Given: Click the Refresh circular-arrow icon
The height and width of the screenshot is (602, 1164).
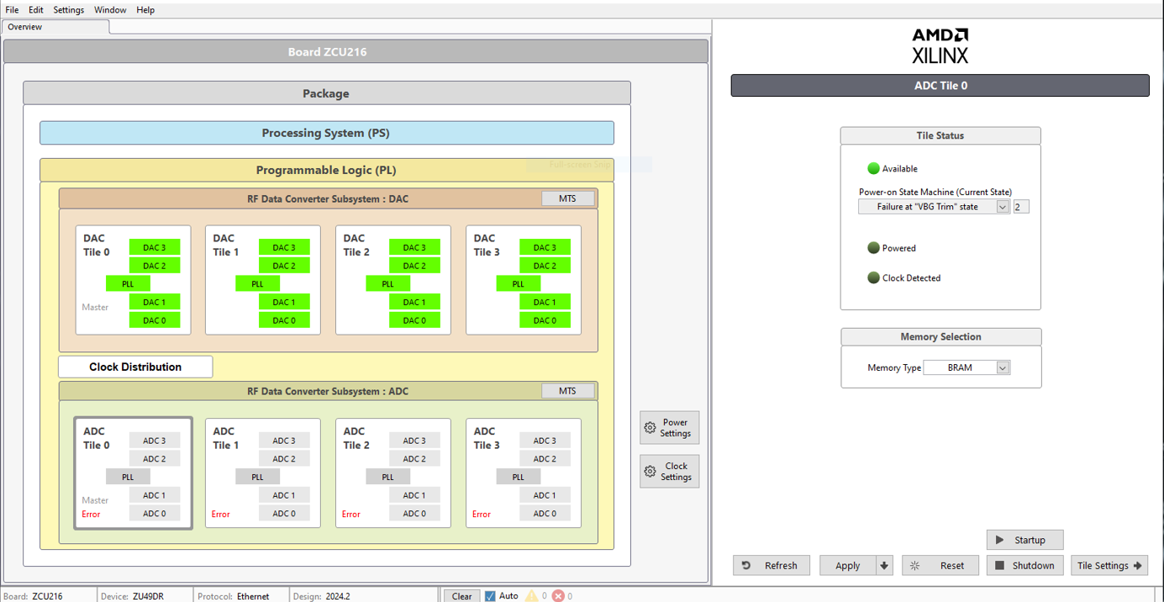Looking at the screenshot, I should (746, 565).
